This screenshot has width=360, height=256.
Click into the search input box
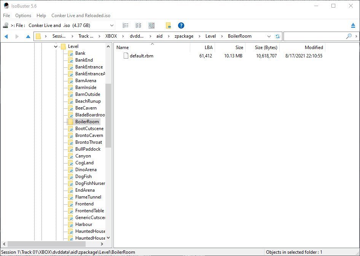click(314, 37)
